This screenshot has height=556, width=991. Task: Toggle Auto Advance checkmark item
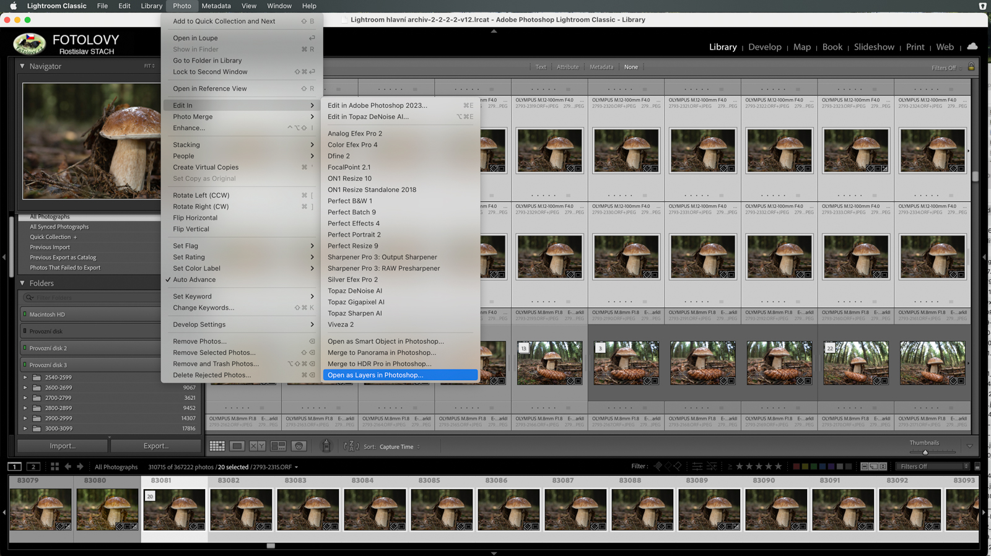coord(194,279)
